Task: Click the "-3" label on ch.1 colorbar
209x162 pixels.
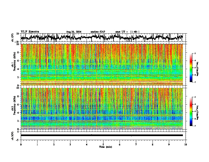Action: click(x=195, y=53)
